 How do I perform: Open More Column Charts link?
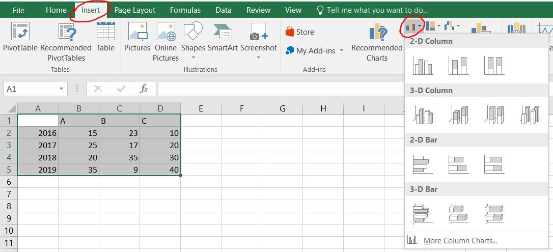tap(460, 241)
